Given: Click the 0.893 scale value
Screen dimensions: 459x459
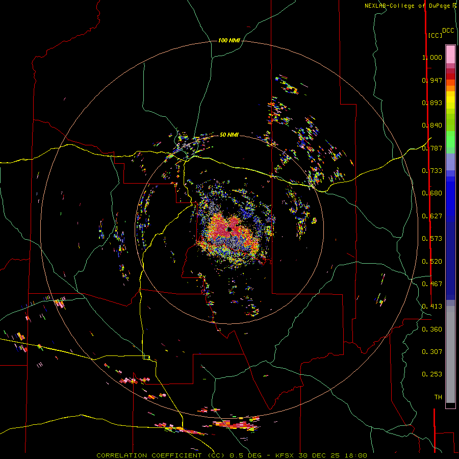Looking at the screenshot, I should tap(432, 103).
